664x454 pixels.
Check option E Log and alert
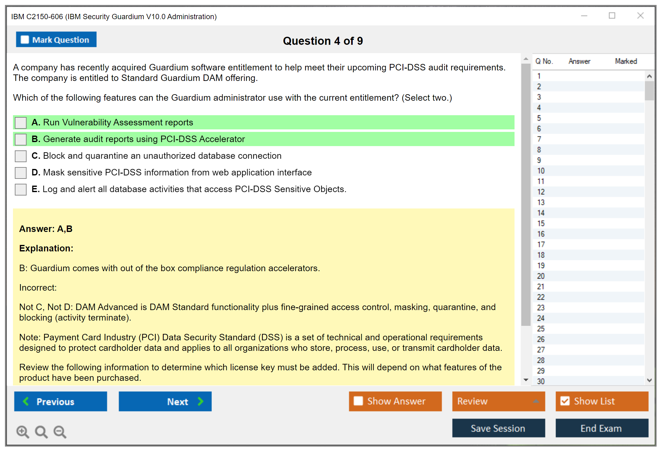21,189
